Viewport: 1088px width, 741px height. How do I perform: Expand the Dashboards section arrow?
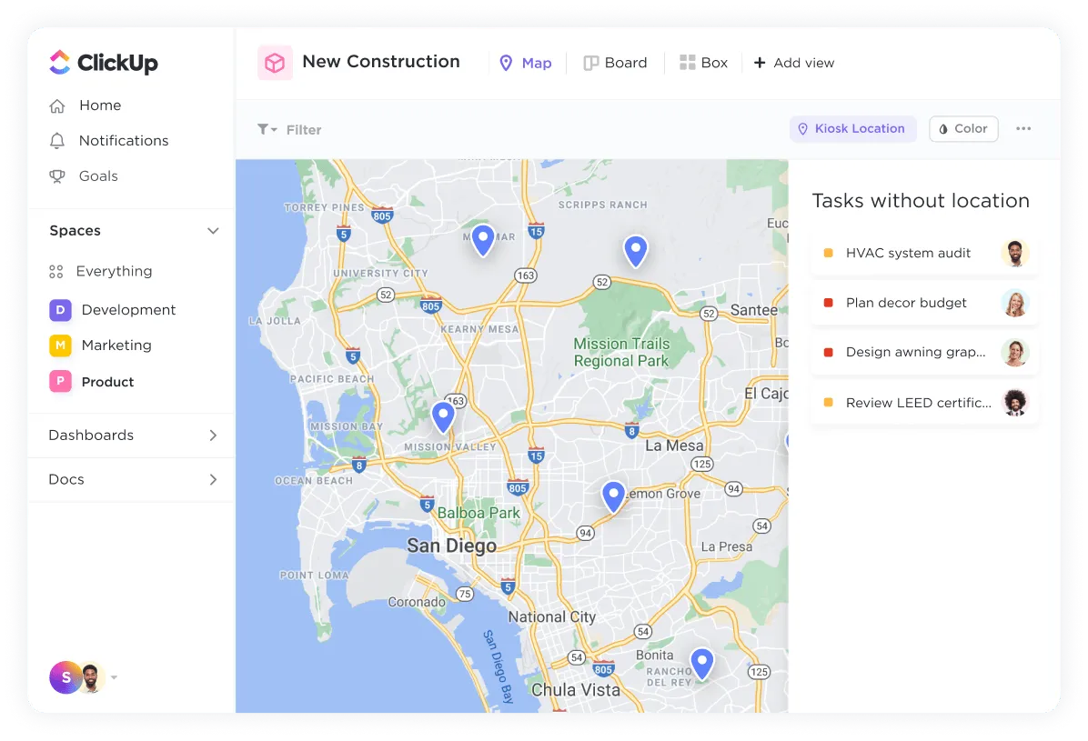coord(213,436)
